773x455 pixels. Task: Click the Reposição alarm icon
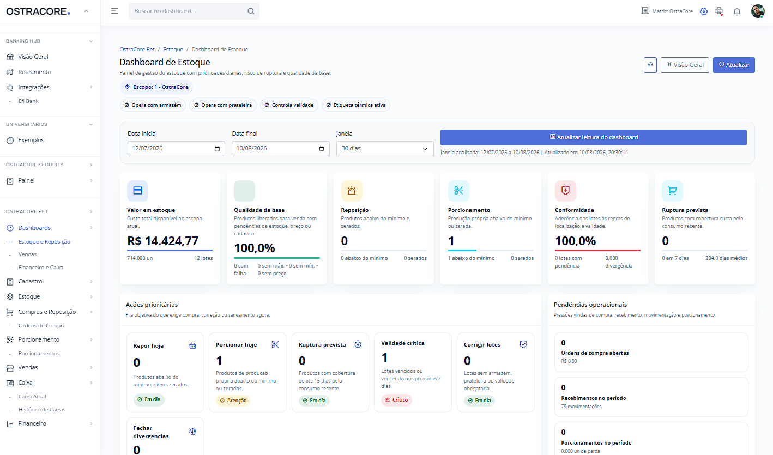pos(352,191)
